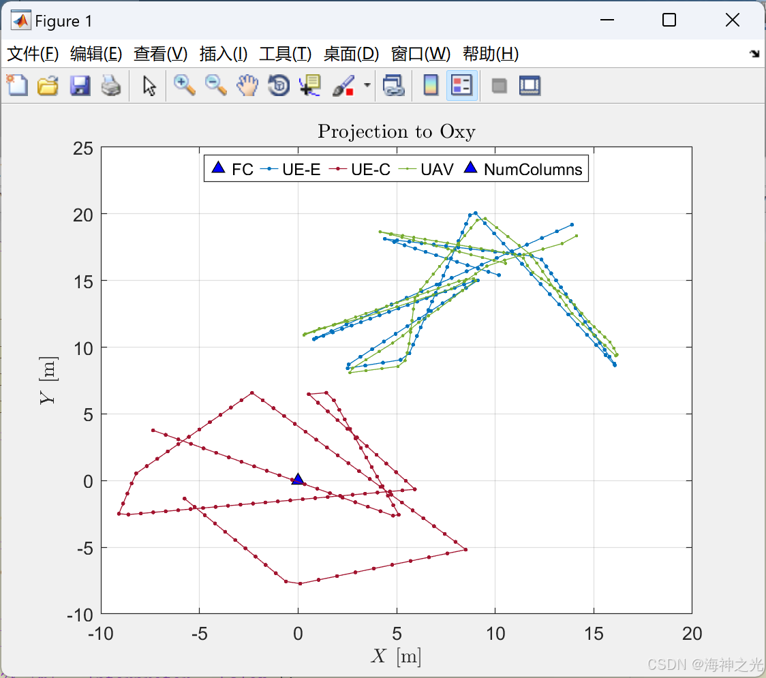Click the X [m] axis label
This screenshot has height=678, width=766.
[396, 656]
